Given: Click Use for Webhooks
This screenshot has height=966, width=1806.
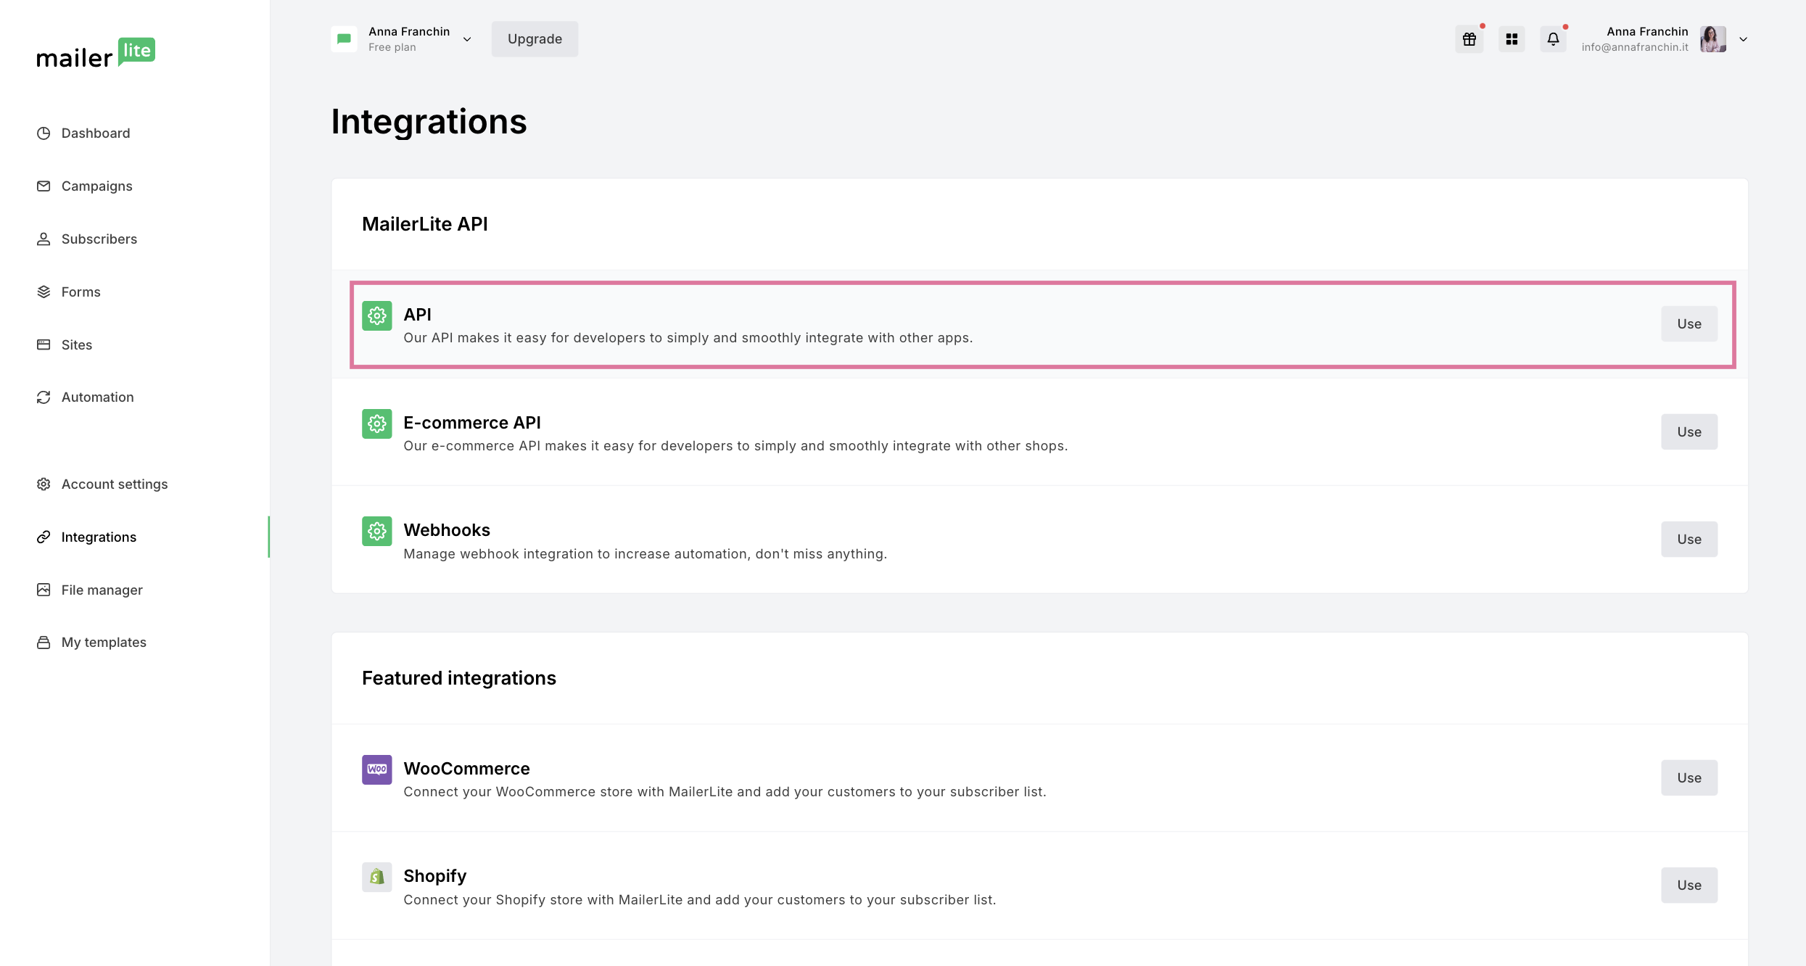Looking at the screenshot, I should (x=1689, y=539).
